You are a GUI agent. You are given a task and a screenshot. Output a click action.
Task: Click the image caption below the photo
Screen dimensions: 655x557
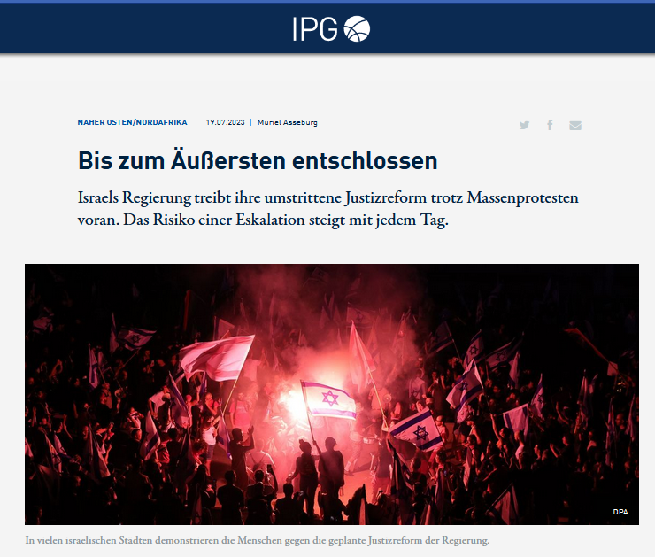(x=258, y=540)
